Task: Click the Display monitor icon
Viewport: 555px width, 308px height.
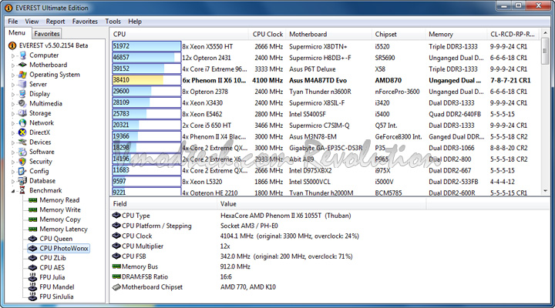Action: tap(22, 94)
